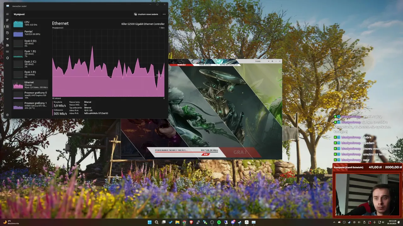This screenshot has height=226, width=403.
Task: Click the Ethernet throughput graph
Action: (x=108, y=63)
